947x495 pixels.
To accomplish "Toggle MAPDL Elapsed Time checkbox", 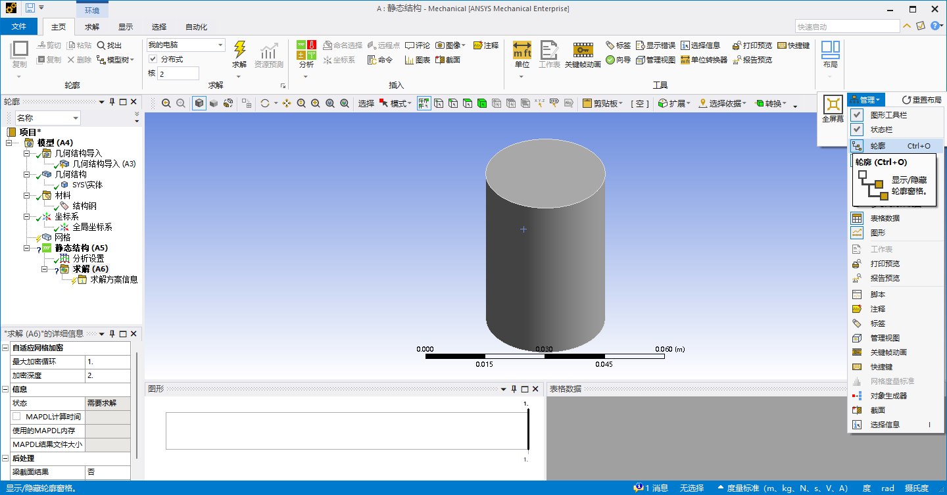I will click(x=16, y=417).
